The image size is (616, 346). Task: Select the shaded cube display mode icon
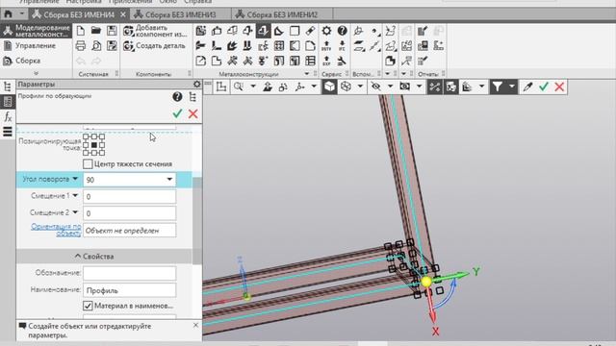coord(329,86)
